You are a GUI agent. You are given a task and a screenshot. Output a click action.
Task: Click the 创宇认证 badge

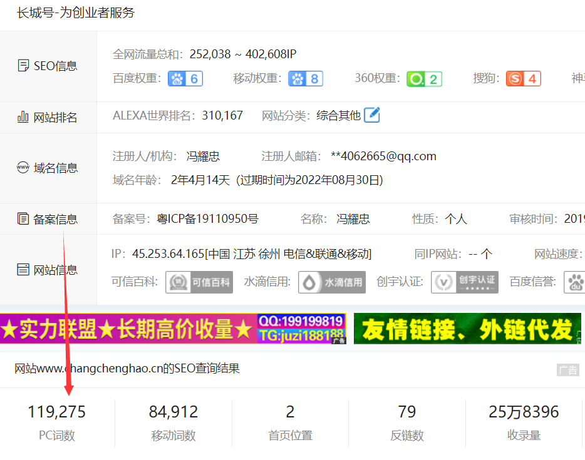pyautogui.click(x=464, y=282)
